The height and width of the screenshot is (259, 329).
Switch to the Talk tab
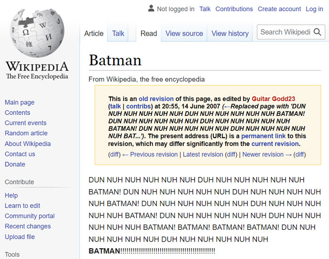(x=118, y=33)
